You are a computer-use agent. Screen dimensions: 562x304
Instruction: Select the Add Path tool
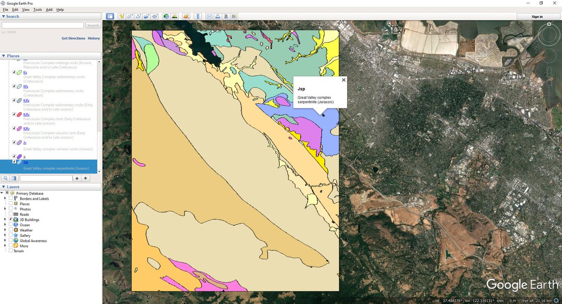pos(138,16)
